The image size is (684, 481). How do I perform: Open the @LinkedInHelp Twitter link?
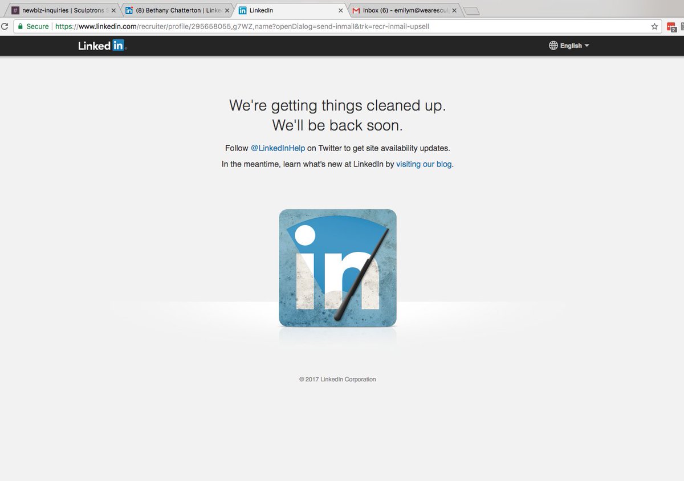(x=278, y=148)
